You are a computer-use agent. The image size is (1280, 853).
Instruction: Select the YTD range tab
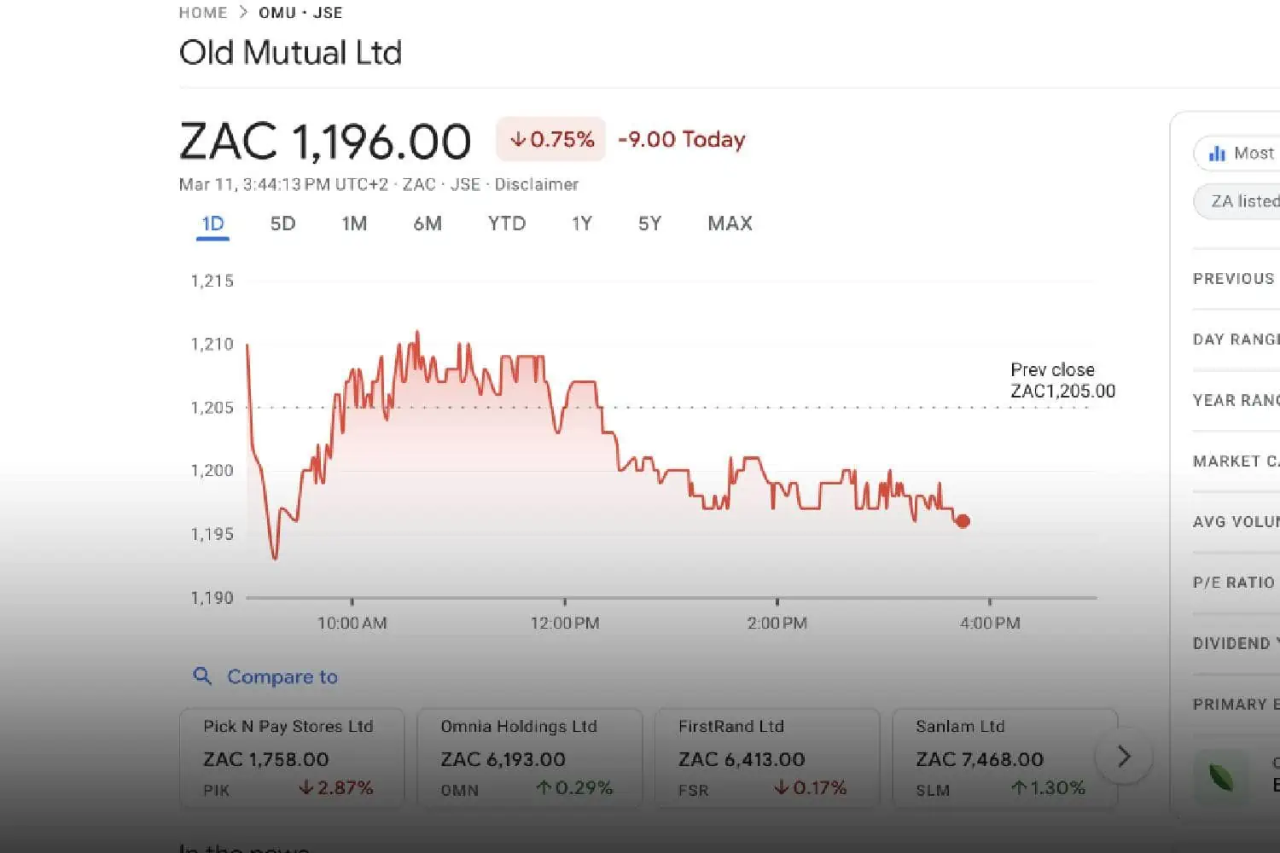coord(507,224)
